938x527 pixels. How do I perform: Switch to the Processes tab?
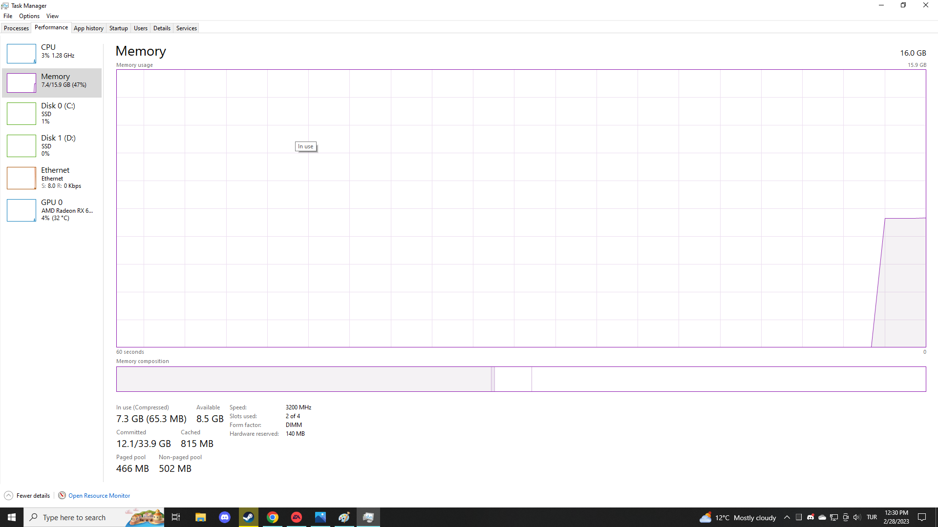16,28
